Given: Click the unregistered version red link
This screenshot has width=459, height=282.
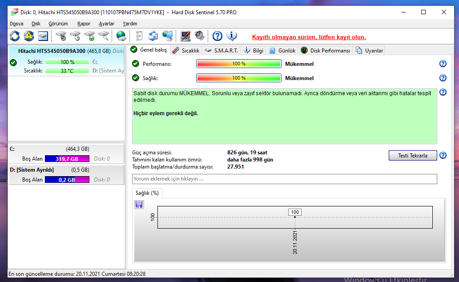Looking at the screenshot, I should click(309, 37).
